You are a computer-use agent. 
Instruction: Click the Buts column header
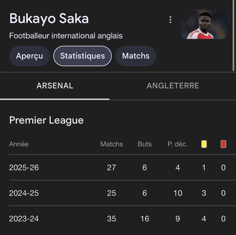coord(145,144)
